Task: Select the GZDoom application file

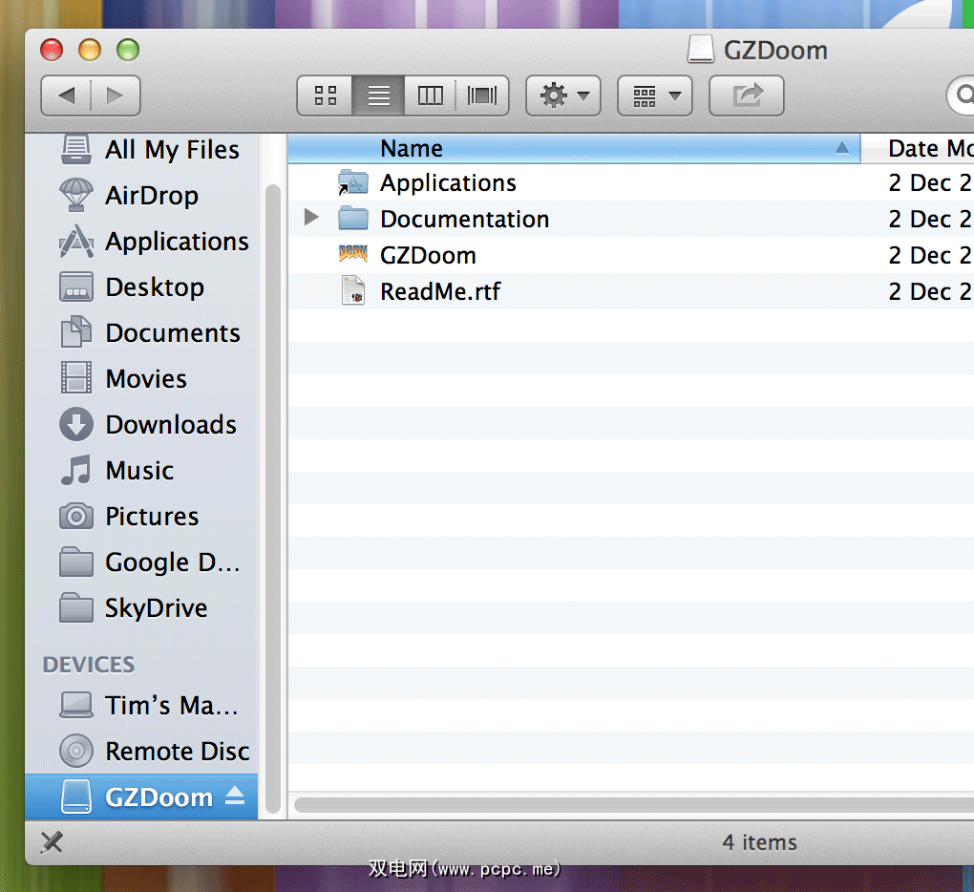Action: pos(630,255)
